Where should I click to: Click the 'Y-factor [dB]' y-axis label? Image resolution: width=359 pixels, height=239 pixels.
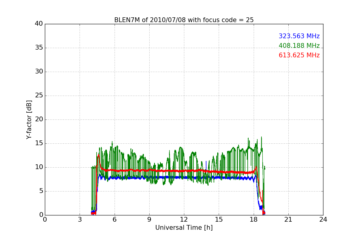tap(29, 119)
